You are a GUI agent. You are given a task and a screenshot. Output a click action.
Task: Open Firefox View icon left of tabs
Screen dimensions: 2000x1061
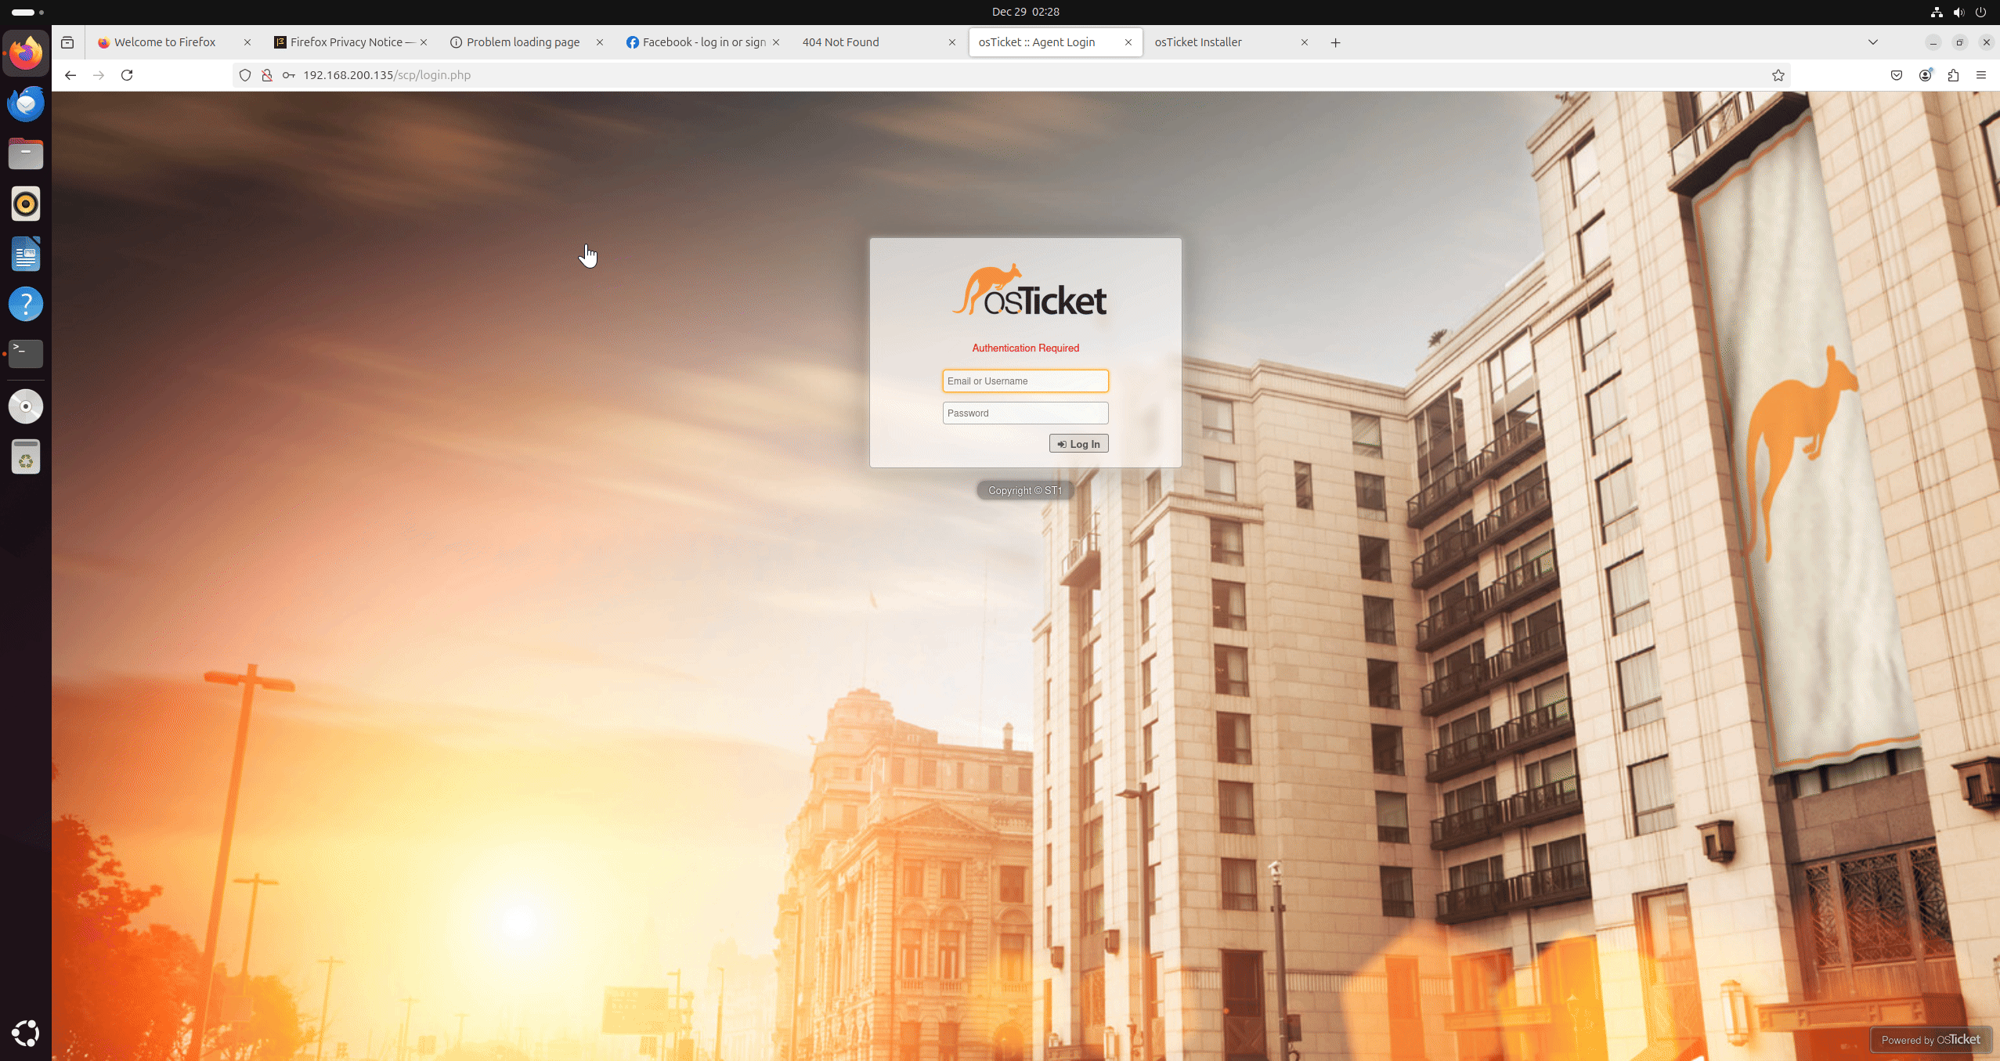pyautogui.click(x=67, y=42)
